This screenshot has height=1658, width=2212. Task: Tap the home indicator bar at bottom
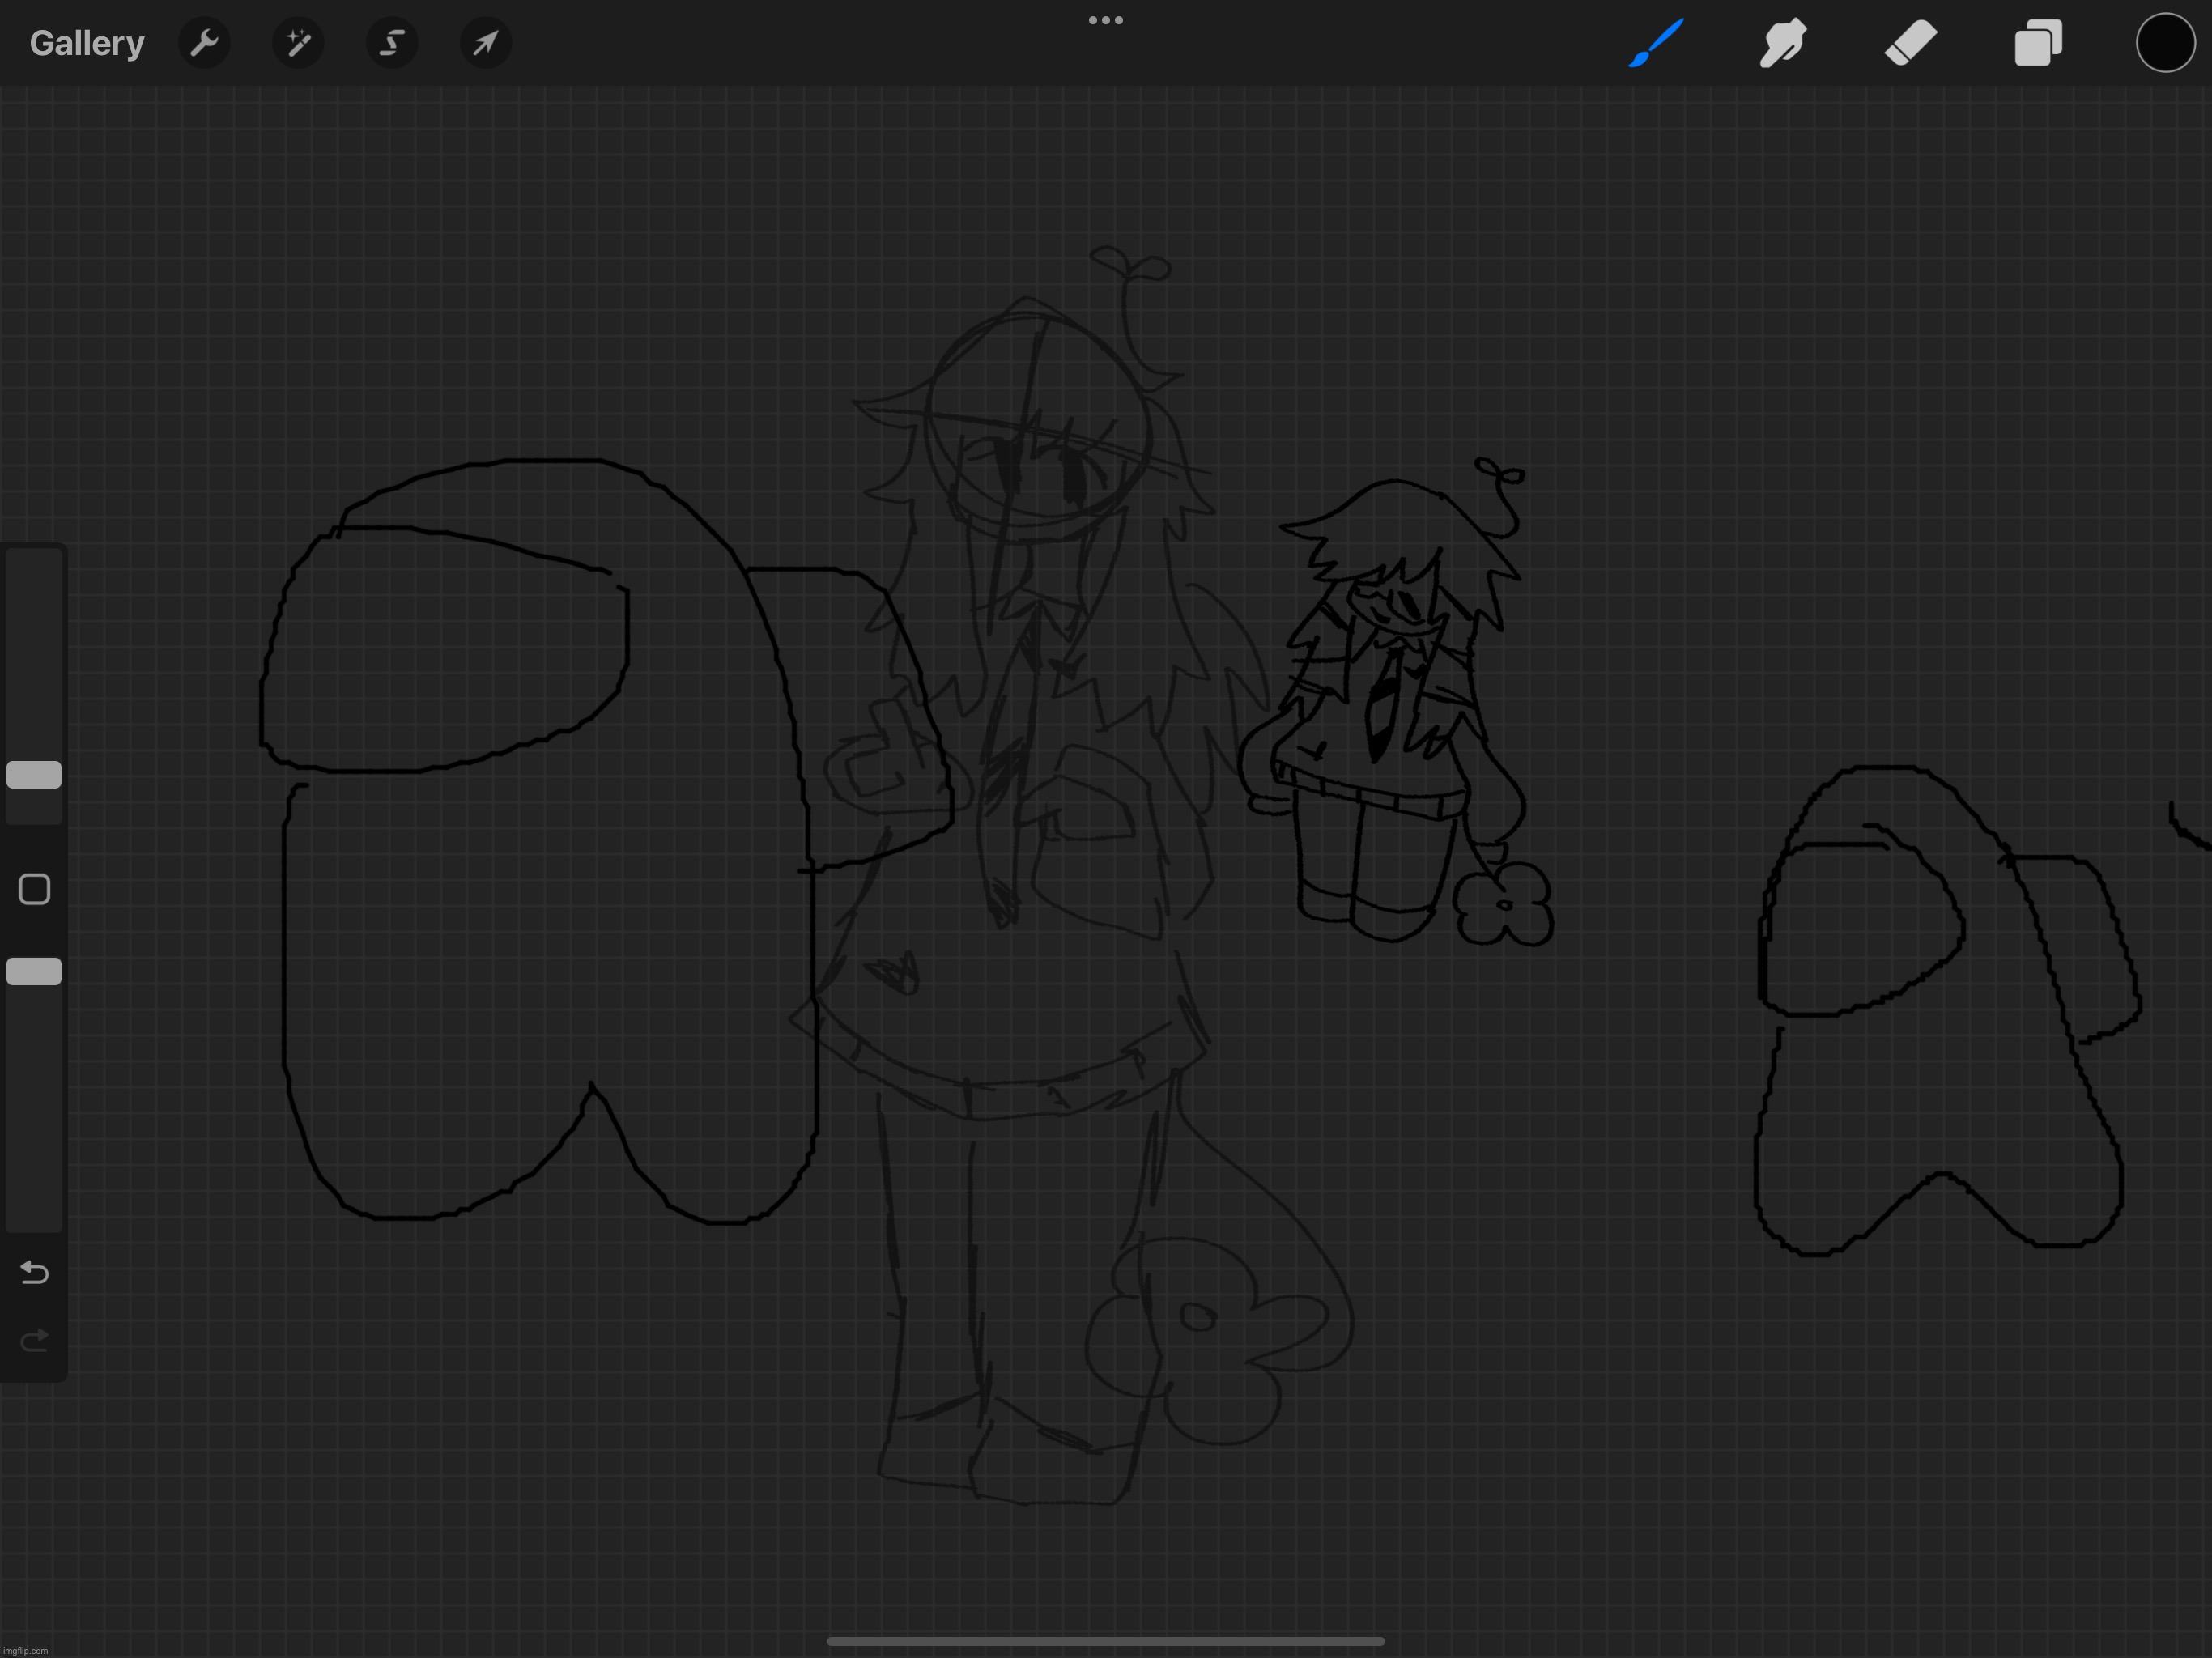click(x=1106, y=1641)
